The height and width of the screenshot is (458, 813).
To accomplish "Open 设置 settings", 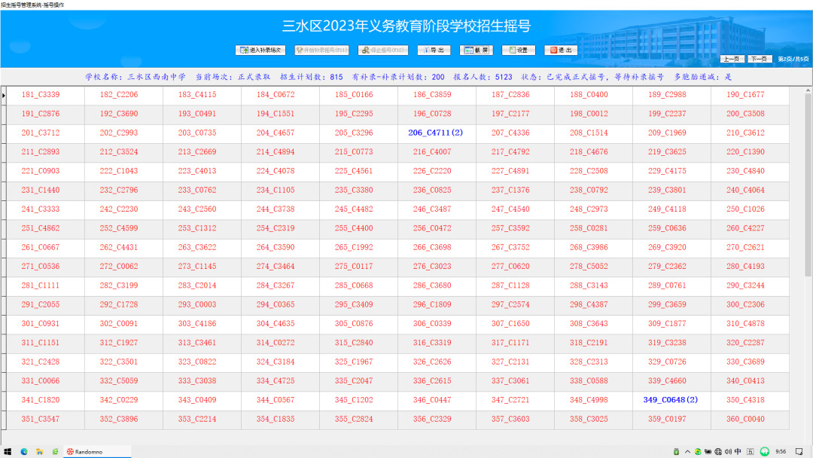I will pos(519,50).
